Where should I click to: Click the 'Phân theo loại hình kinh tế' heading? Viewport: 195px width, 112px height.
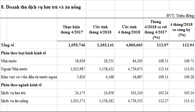(23, 53)
